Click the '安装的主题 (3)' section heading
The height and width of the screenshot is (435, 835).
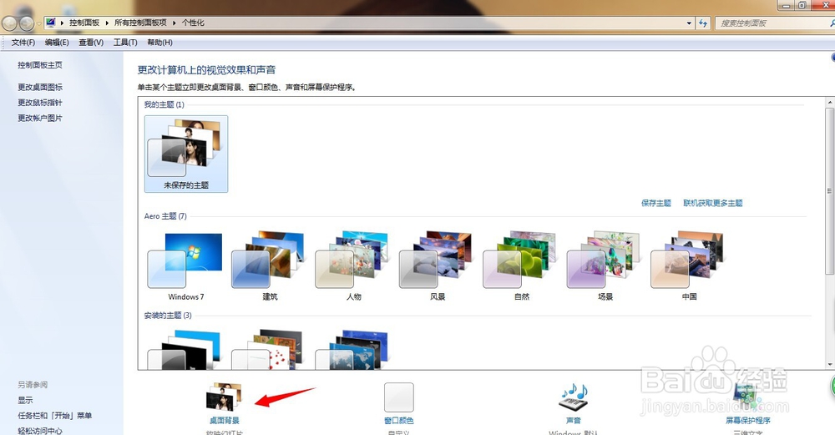click(168, 316)
